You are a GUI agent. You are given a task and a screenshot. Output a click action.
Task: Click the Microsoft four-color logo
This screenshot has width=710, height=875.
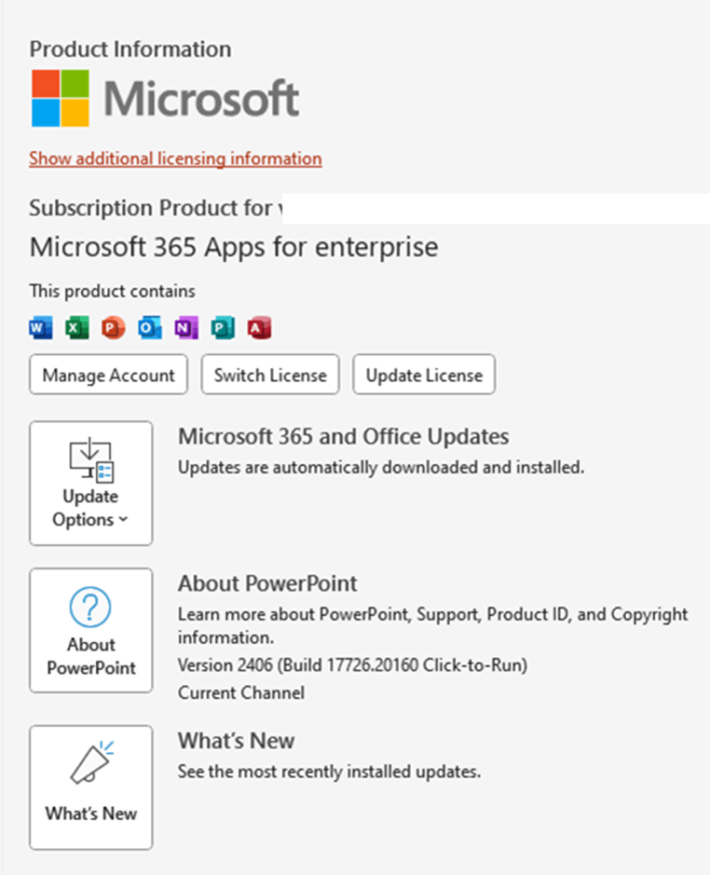pos(61,98)
